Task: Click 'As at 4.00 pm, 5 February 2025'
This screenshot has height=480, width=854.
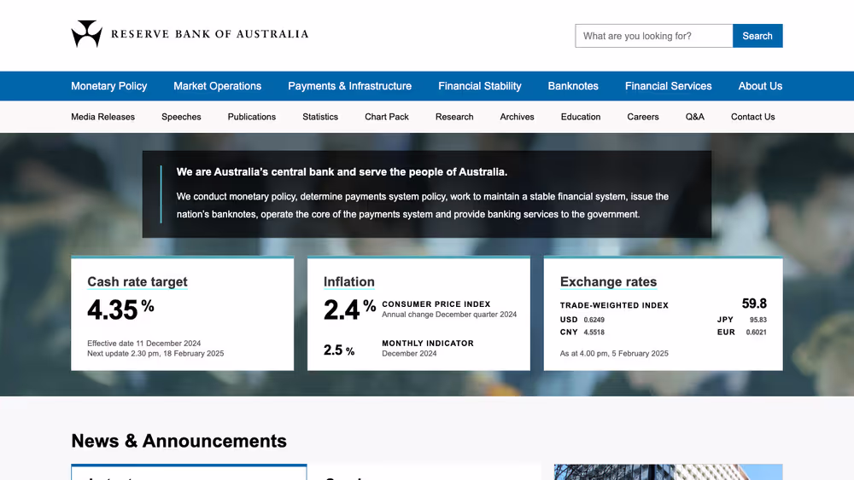Action: tap(614, 353)
